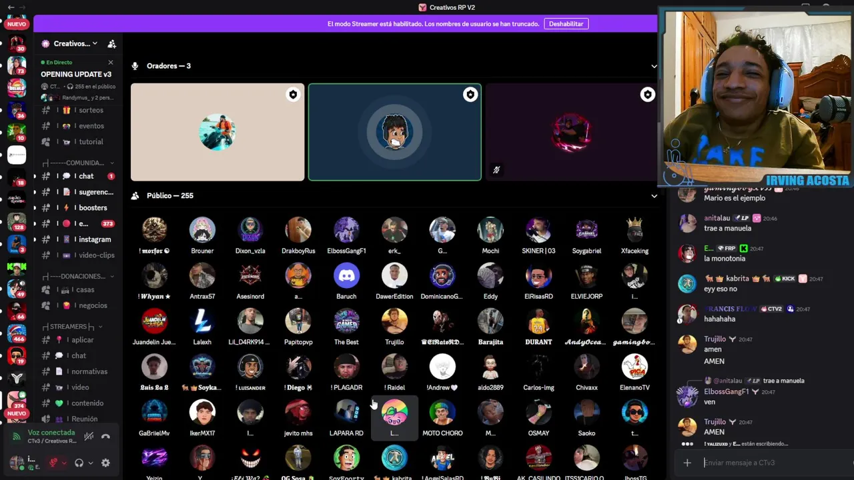854x480 pixels.
Task: Click the replied message preview 'trae a manuela'
Action: [783, 381]
